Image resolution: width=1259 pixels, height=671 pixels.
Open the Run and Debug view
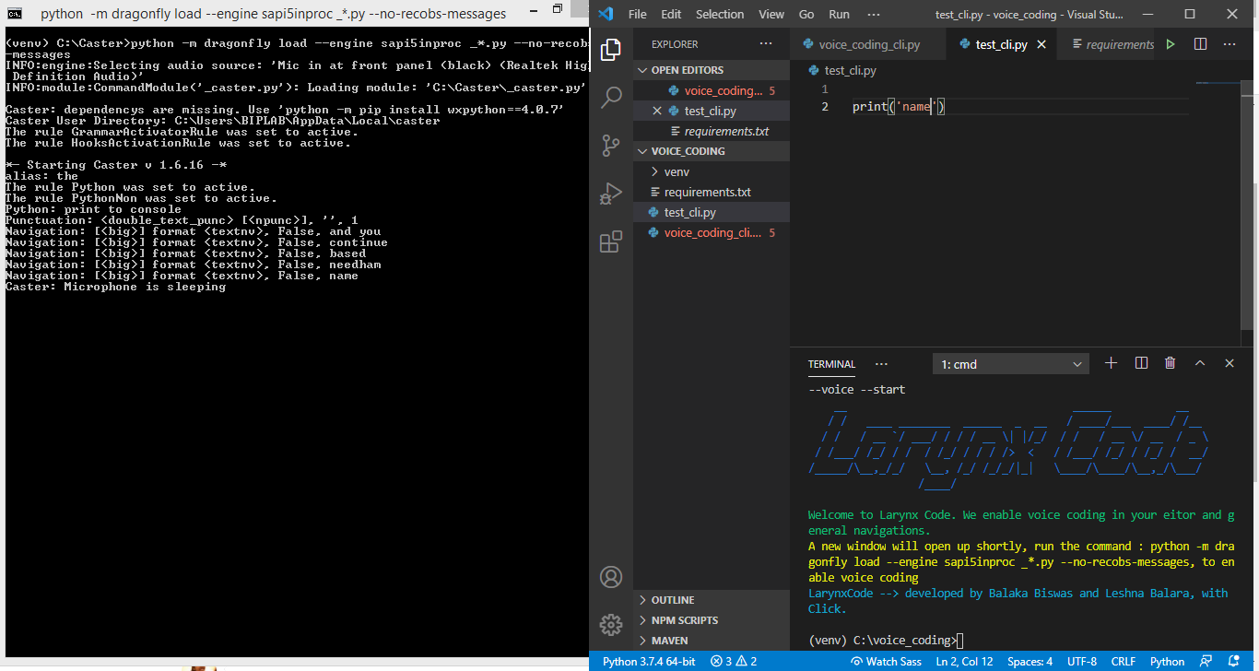click(x=610, y=194)
